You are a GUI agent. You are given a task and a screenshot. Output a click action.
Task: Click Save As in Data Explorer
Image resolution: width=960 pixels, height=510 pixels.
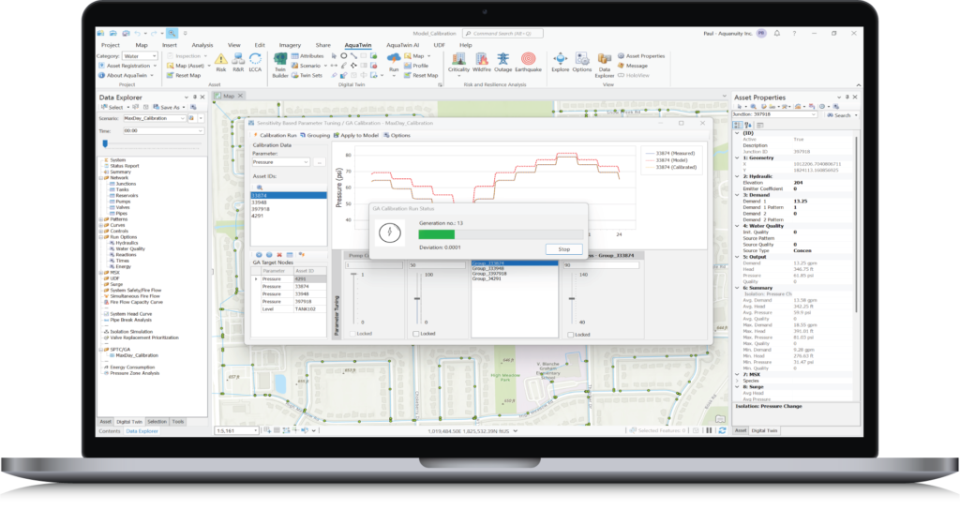167,107
